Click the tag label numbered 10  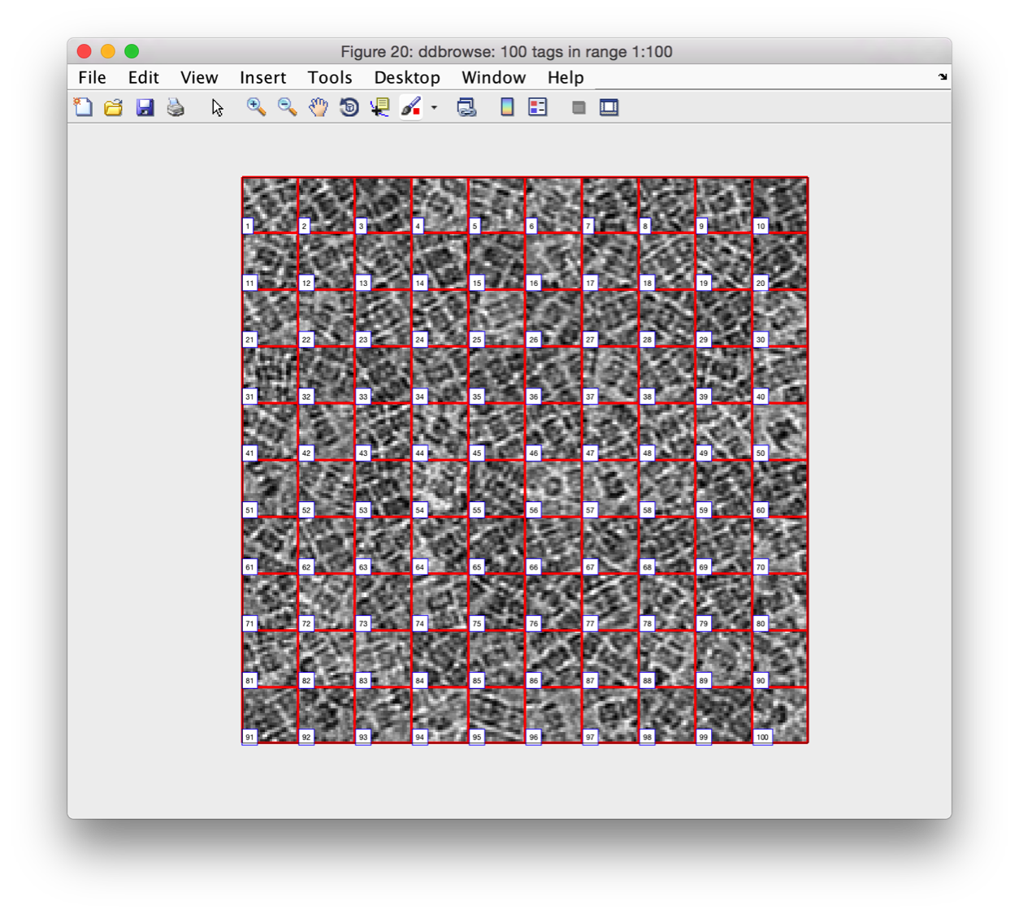click(x=761, y=226)
